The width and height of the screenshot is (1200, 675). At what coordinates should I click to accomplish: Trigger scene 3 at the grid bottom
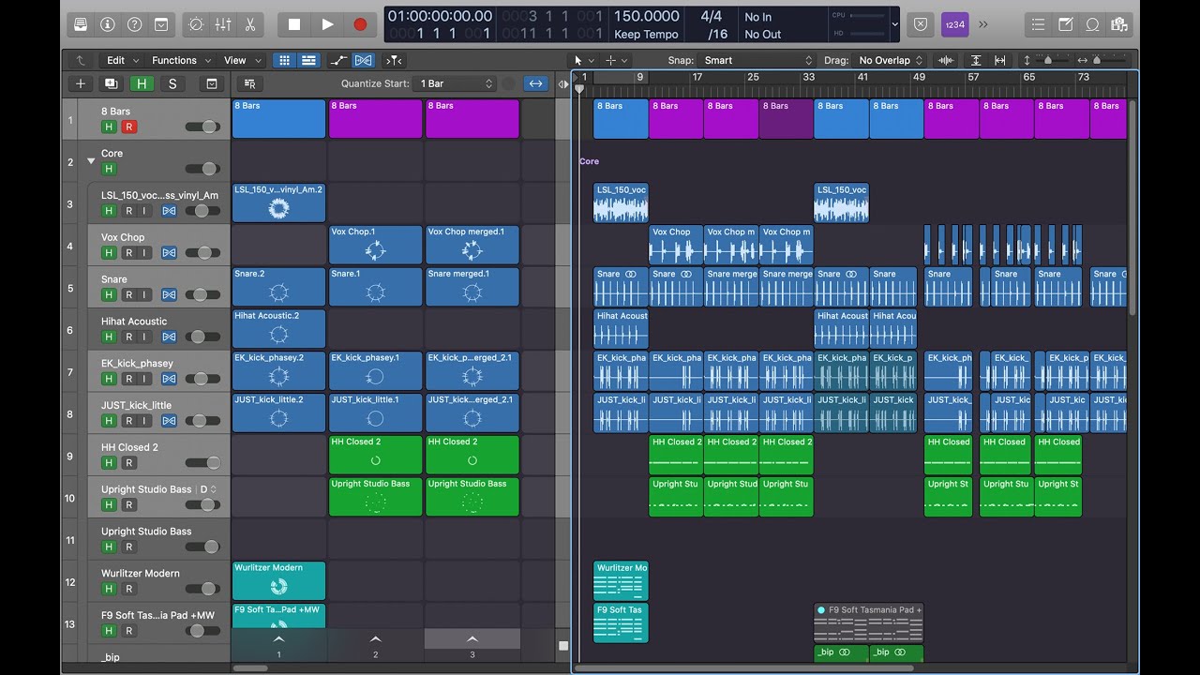(472, 644)
